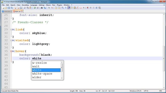Open the Edit menu
The image size is (166, 93).
pos(8,5)
